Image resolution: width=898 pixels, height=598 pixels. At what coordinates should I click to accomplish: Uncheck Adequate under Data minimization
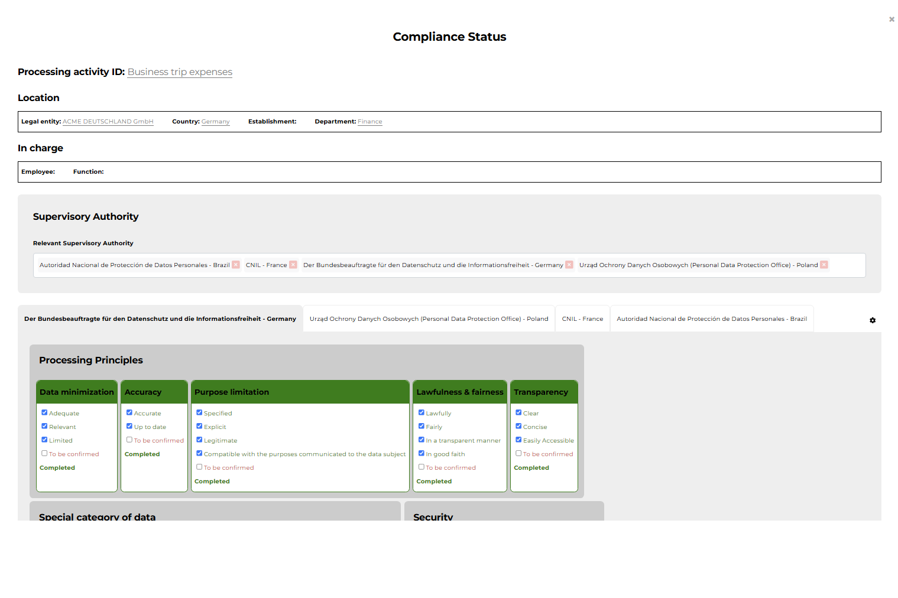click(44, 412)
